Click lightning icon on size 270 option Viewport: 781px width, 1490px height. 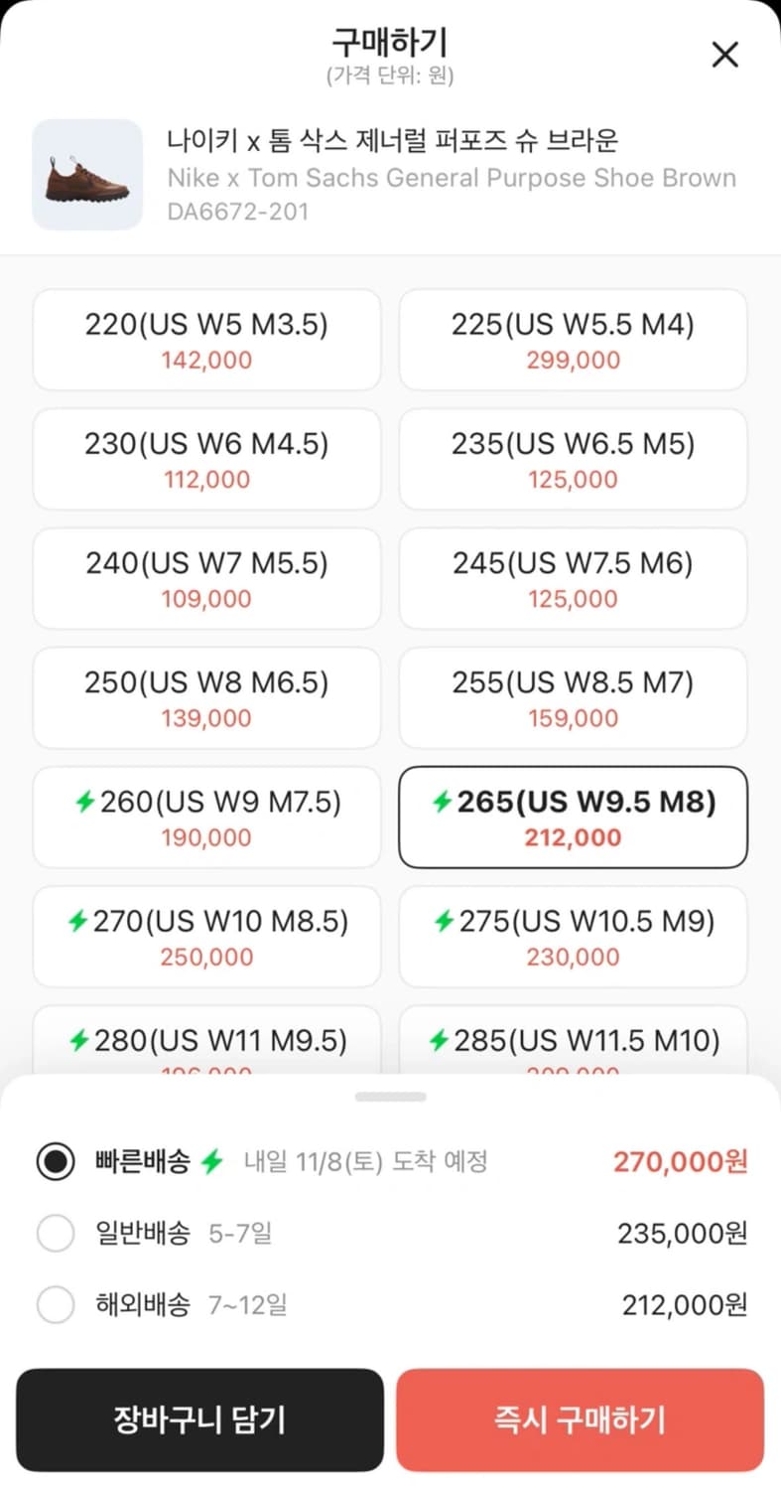[x=77, y=922]
